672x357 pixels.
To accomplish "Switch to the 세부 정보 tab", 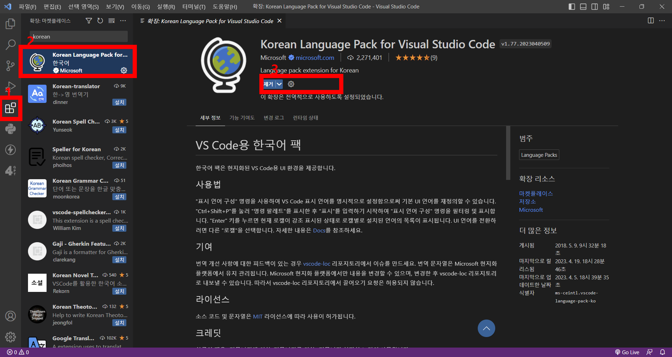I will tap(210, 118).
